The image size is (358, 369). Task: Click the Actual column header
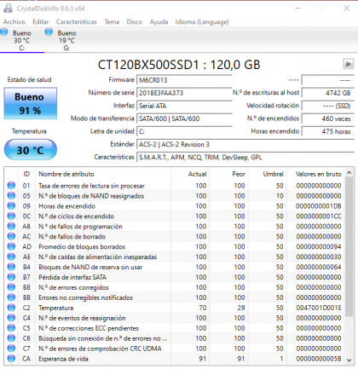click(x=190, y=174)
